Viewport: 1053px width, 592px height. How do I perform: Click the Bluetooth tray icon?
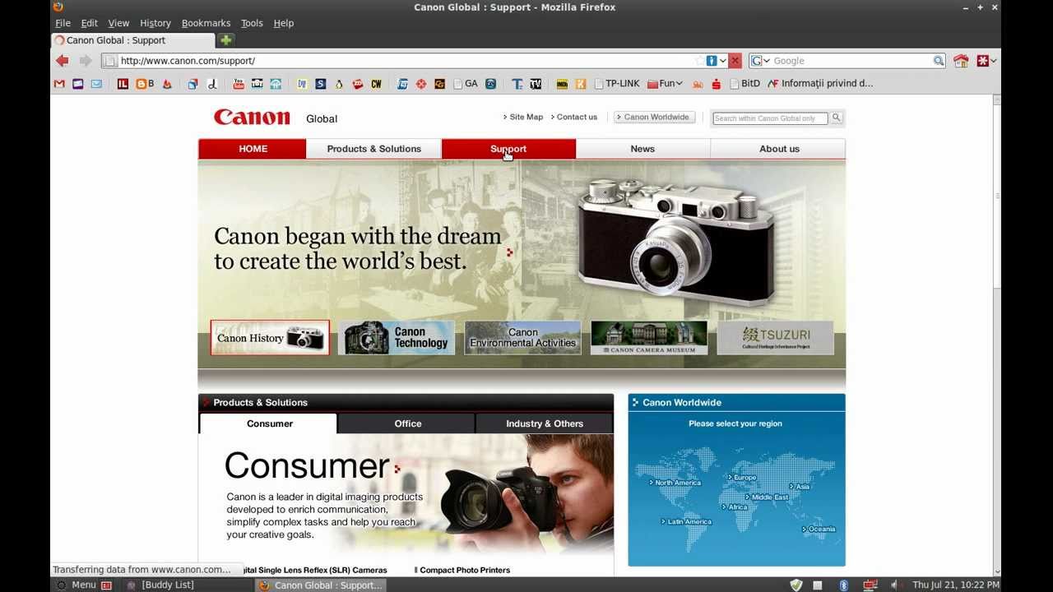843,585
